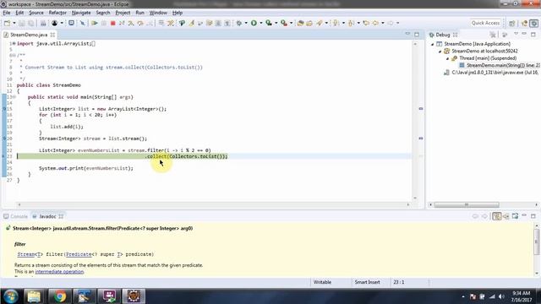Click the Javadoc view vertical scrollbar
This screenshot has width=541, height=304.
pos(536,242)
